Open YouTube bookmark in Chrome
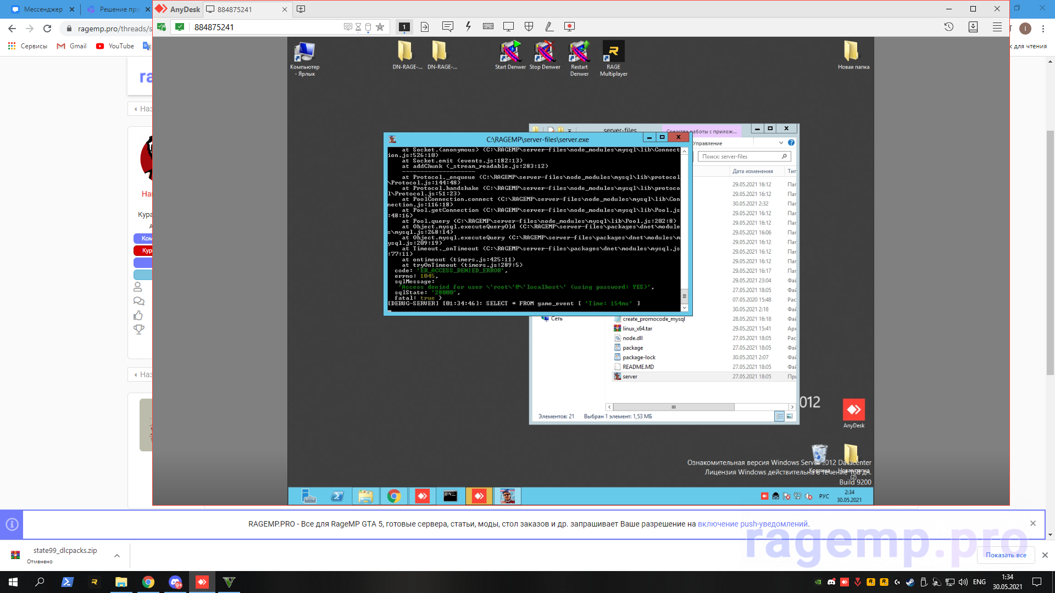 point(115,46)
